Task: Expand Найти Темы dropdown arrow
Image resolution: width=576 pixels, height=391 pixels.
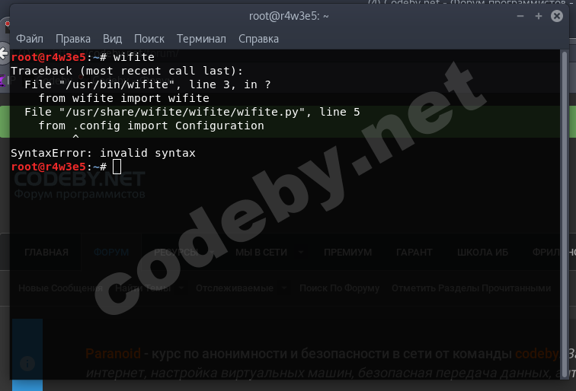Action: click(x=181, y=288)
